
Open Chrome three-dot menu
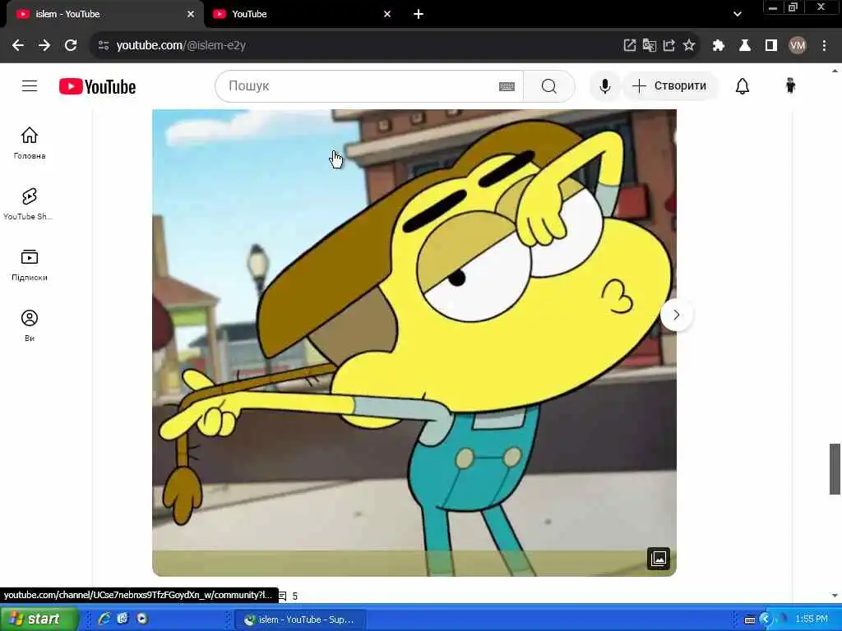point(824,45)
